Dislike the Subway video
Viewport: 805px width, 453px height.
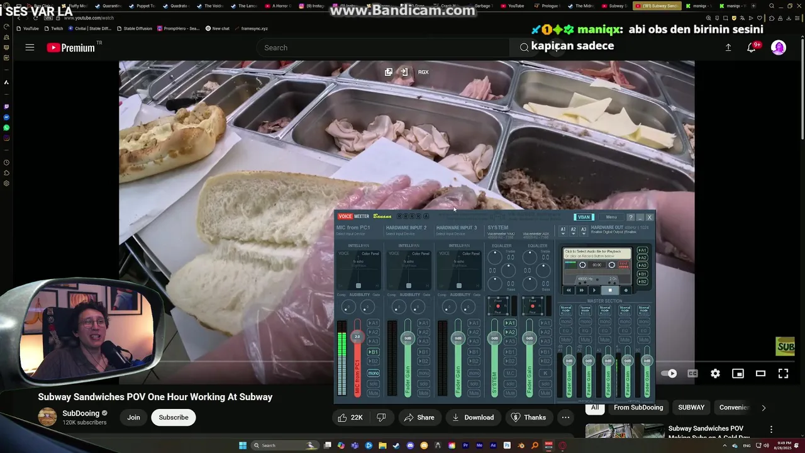381,417
